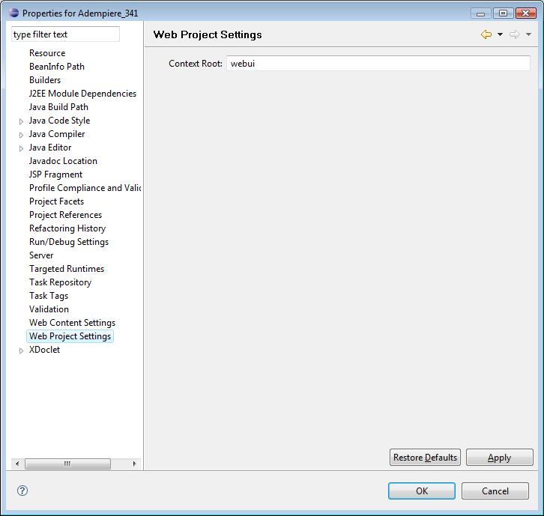544x516 pixels.
Task: Click the back navigation arrow icon
Action: [486, 34]
